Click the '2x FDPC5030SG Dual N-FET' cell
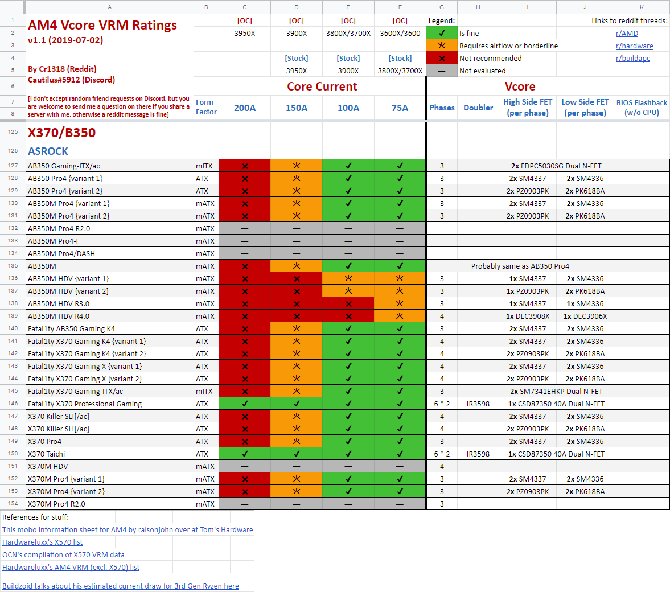 pyautogui.click(x=556, y=166)
